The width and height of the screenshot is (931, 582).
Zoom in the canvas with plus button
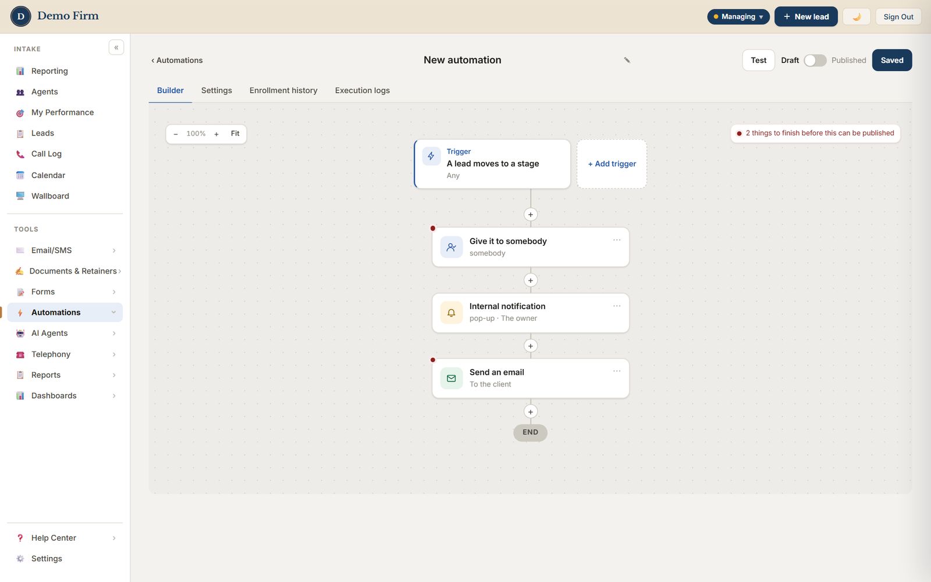click(216, 134)
